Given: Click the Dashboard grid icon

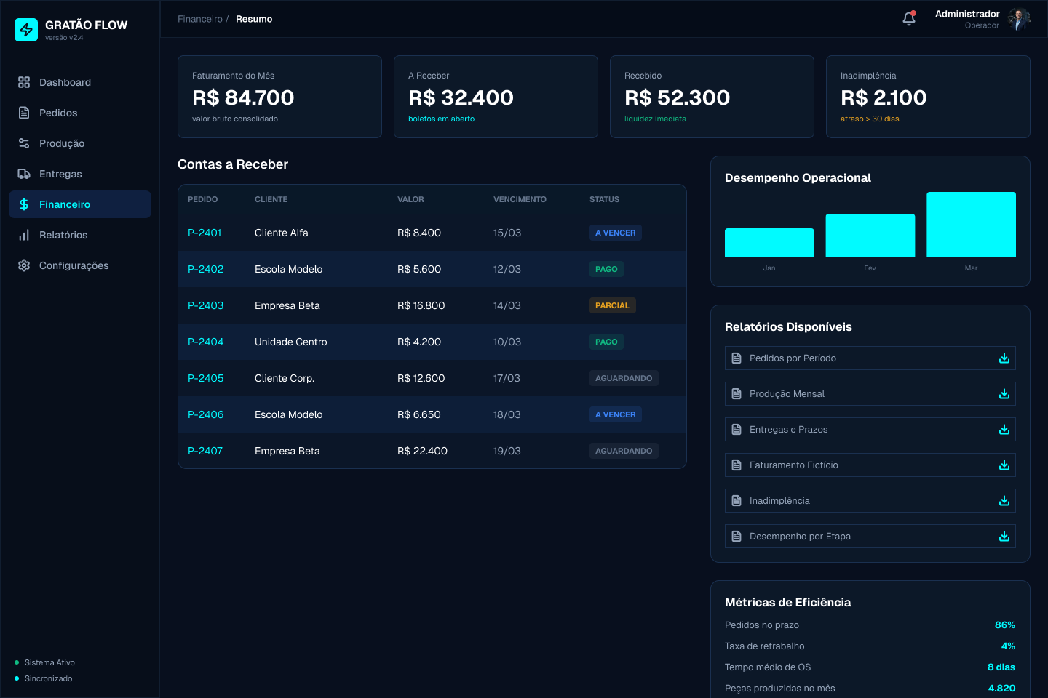Looking at the screenshot, I should (x=24, y=82).
